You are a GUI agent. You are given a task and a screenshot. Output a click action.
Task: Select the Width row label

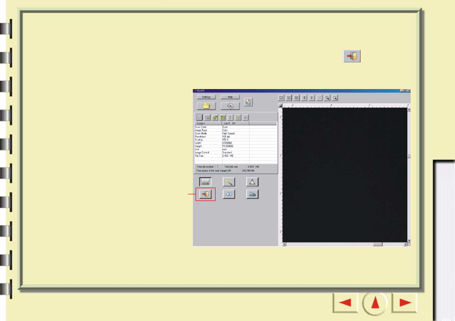click(x=198, y=143)
